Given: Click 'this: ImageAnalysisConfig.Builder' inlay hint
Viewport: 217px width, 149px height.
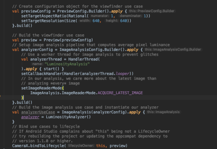Looking at the screenshot, I should 173,49.
